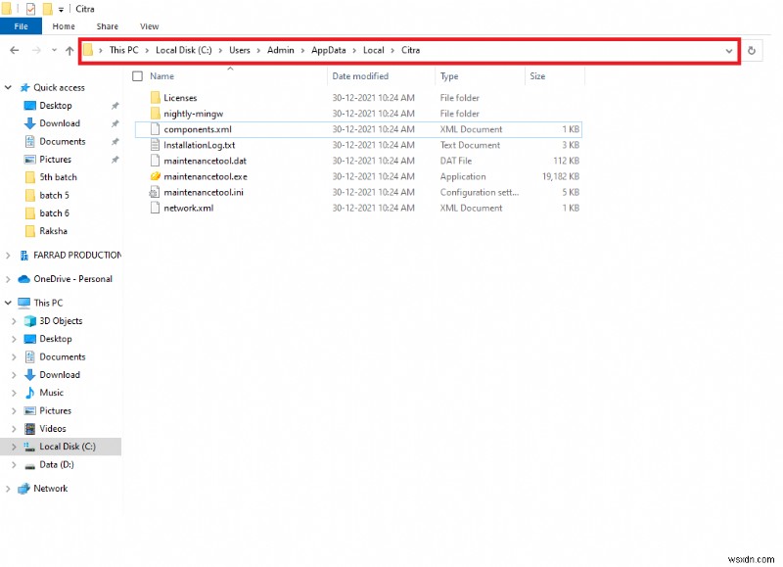
Task: Refresh the Citra folder view
Action: point(751,51)
